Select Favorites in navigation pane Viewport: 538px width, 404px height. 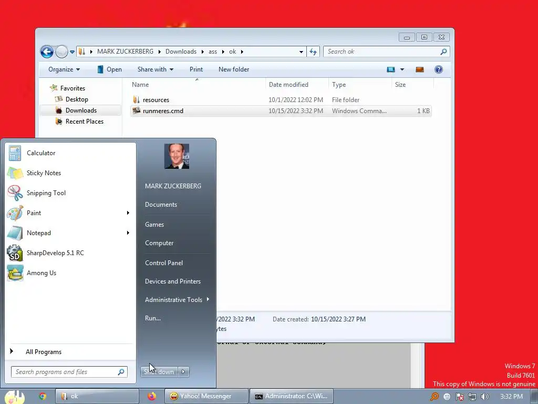pyautogui.click(x=73, y=88)
